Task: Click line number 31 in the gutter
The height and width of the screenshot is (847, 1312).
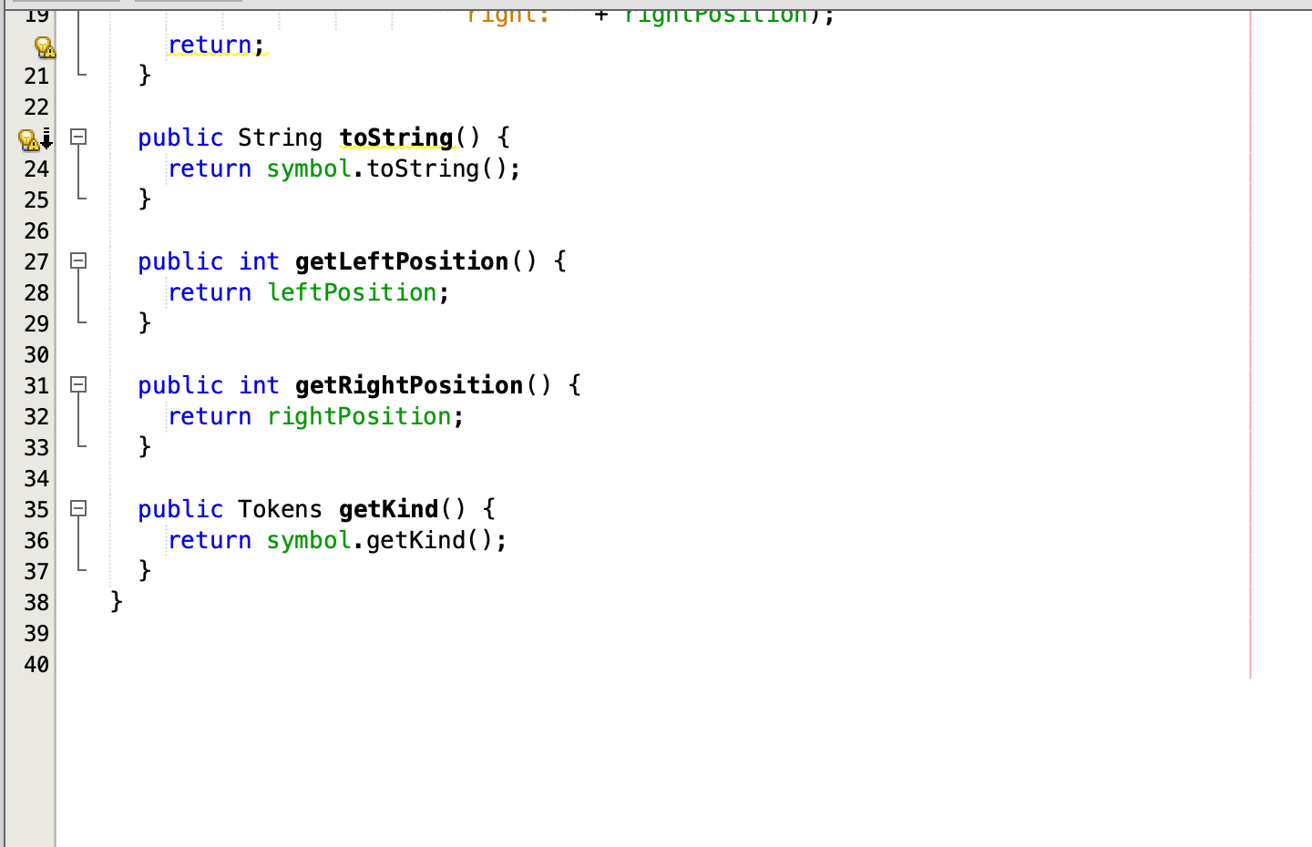Action: [36, 385]
